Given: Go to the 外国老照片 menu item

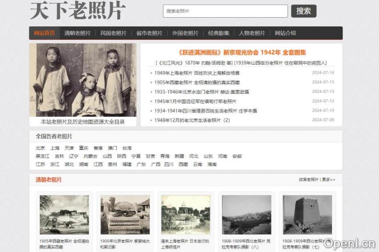Looking at the screenshot, I should pos(185,33).
